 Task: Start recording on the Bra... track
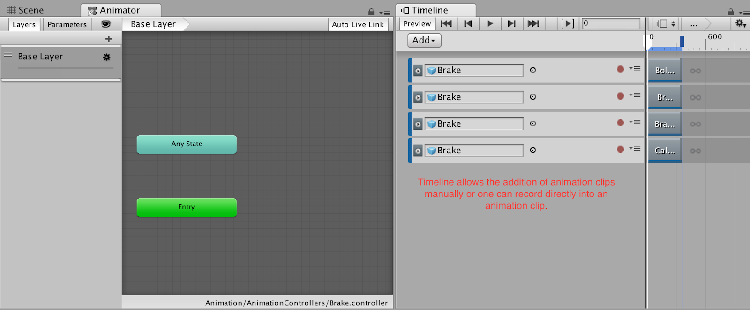[x=621, y=123]
